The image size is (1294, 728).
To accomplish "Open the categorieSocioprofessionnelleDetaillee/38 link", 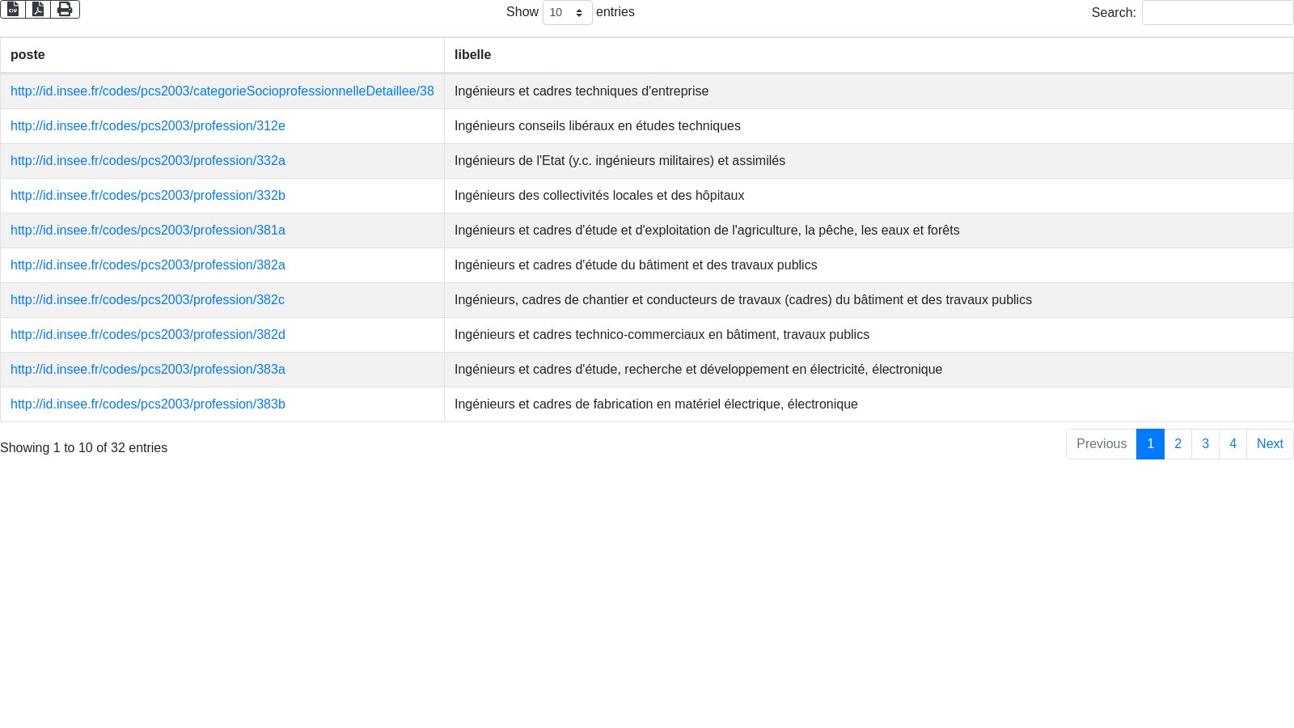I will pyautogui.click(x=222, y=91).
